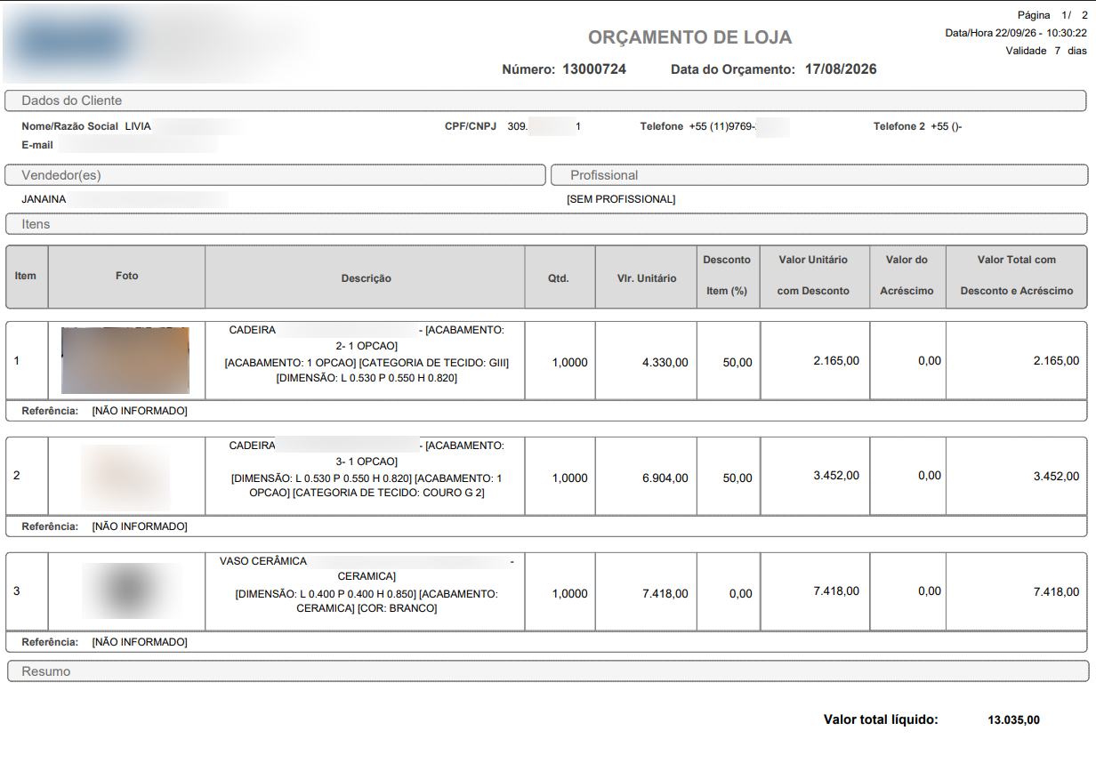The height and width of the screenshot is (763, 1096).
Task: Click item 2 chair photo thumbnail
Action: tap(125, 477)
